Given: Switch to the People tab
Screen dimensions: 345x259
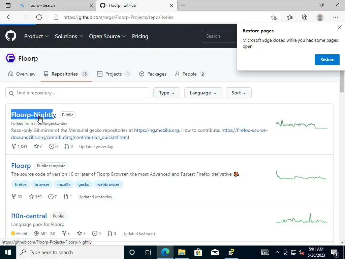Looking at the screenshot, I should click(190, 74).
